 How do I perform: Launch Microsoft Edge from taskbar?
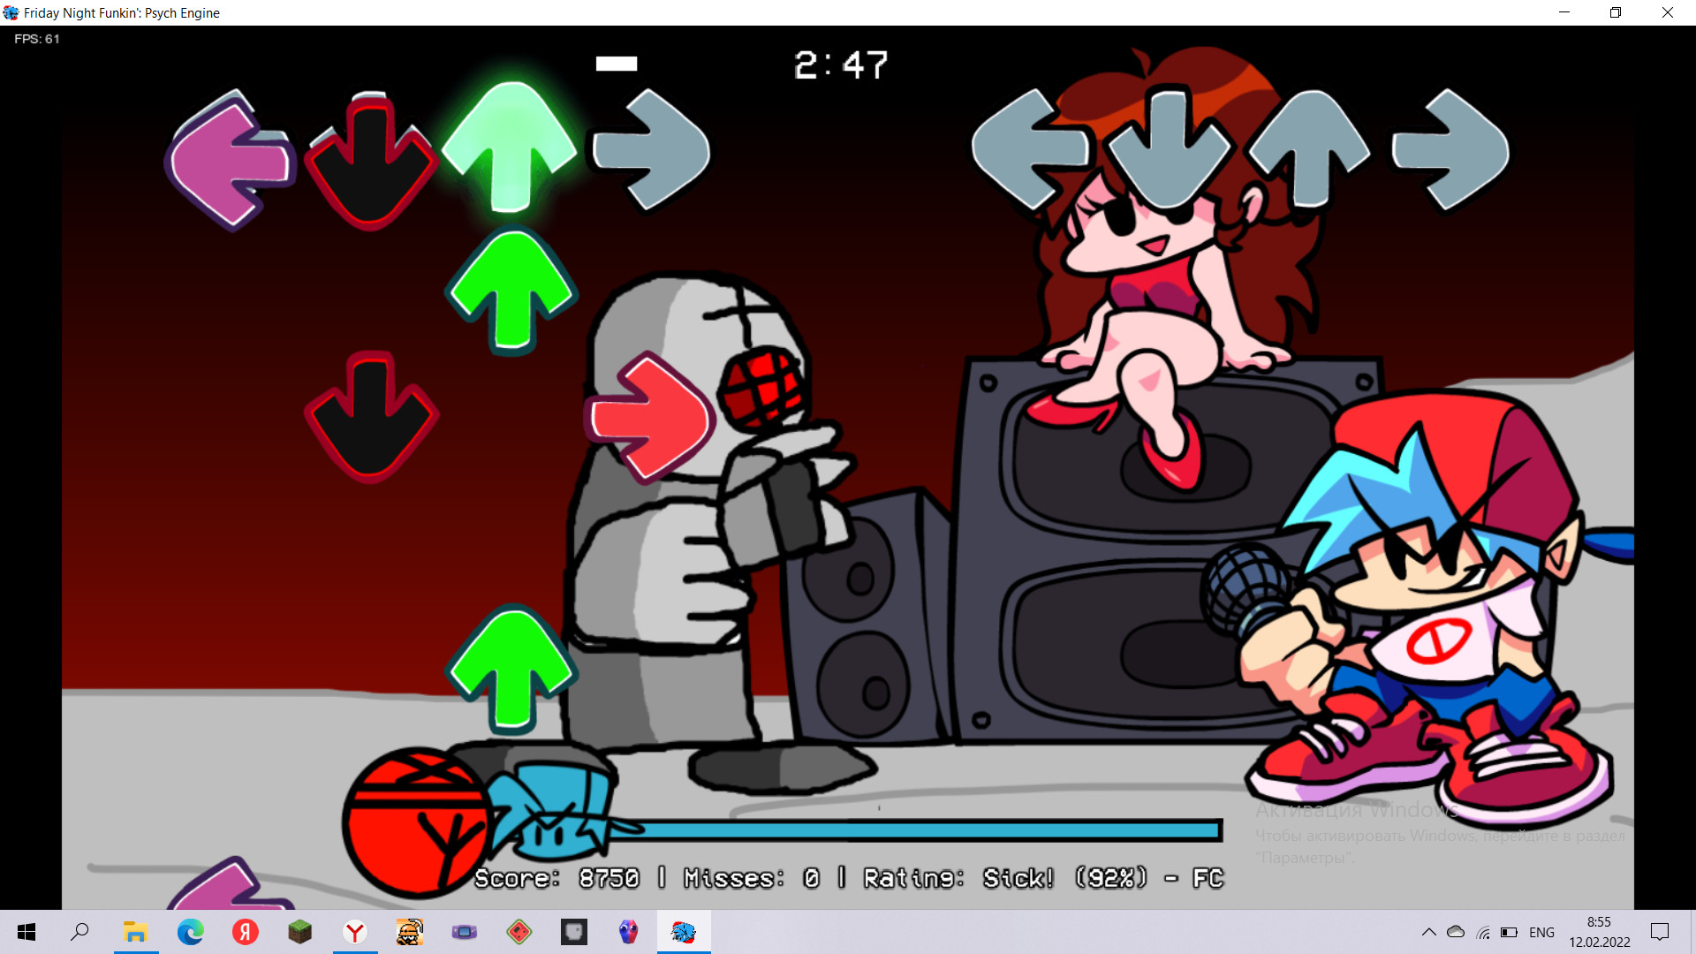click(x=190, y=932)
